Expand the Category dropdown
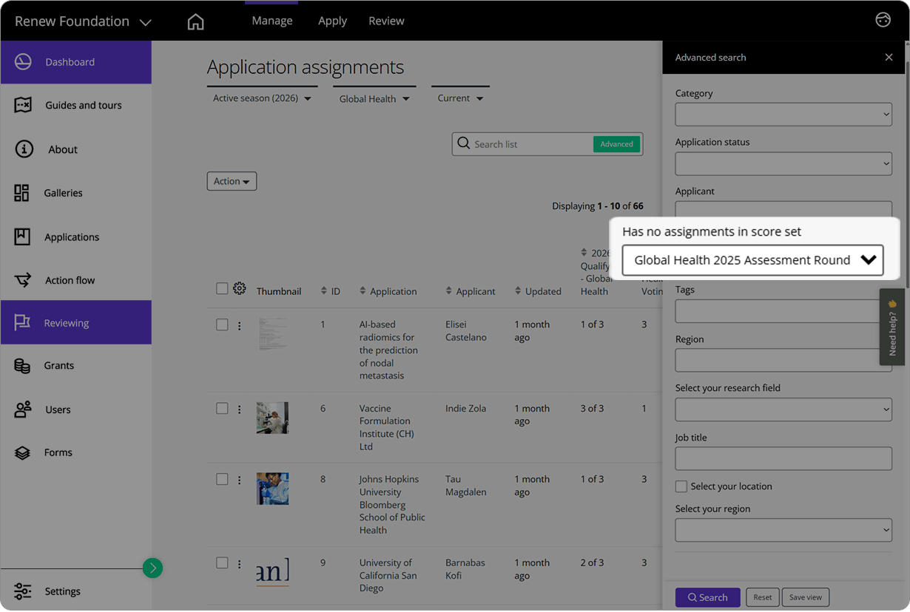 click(x=783, y=115)
